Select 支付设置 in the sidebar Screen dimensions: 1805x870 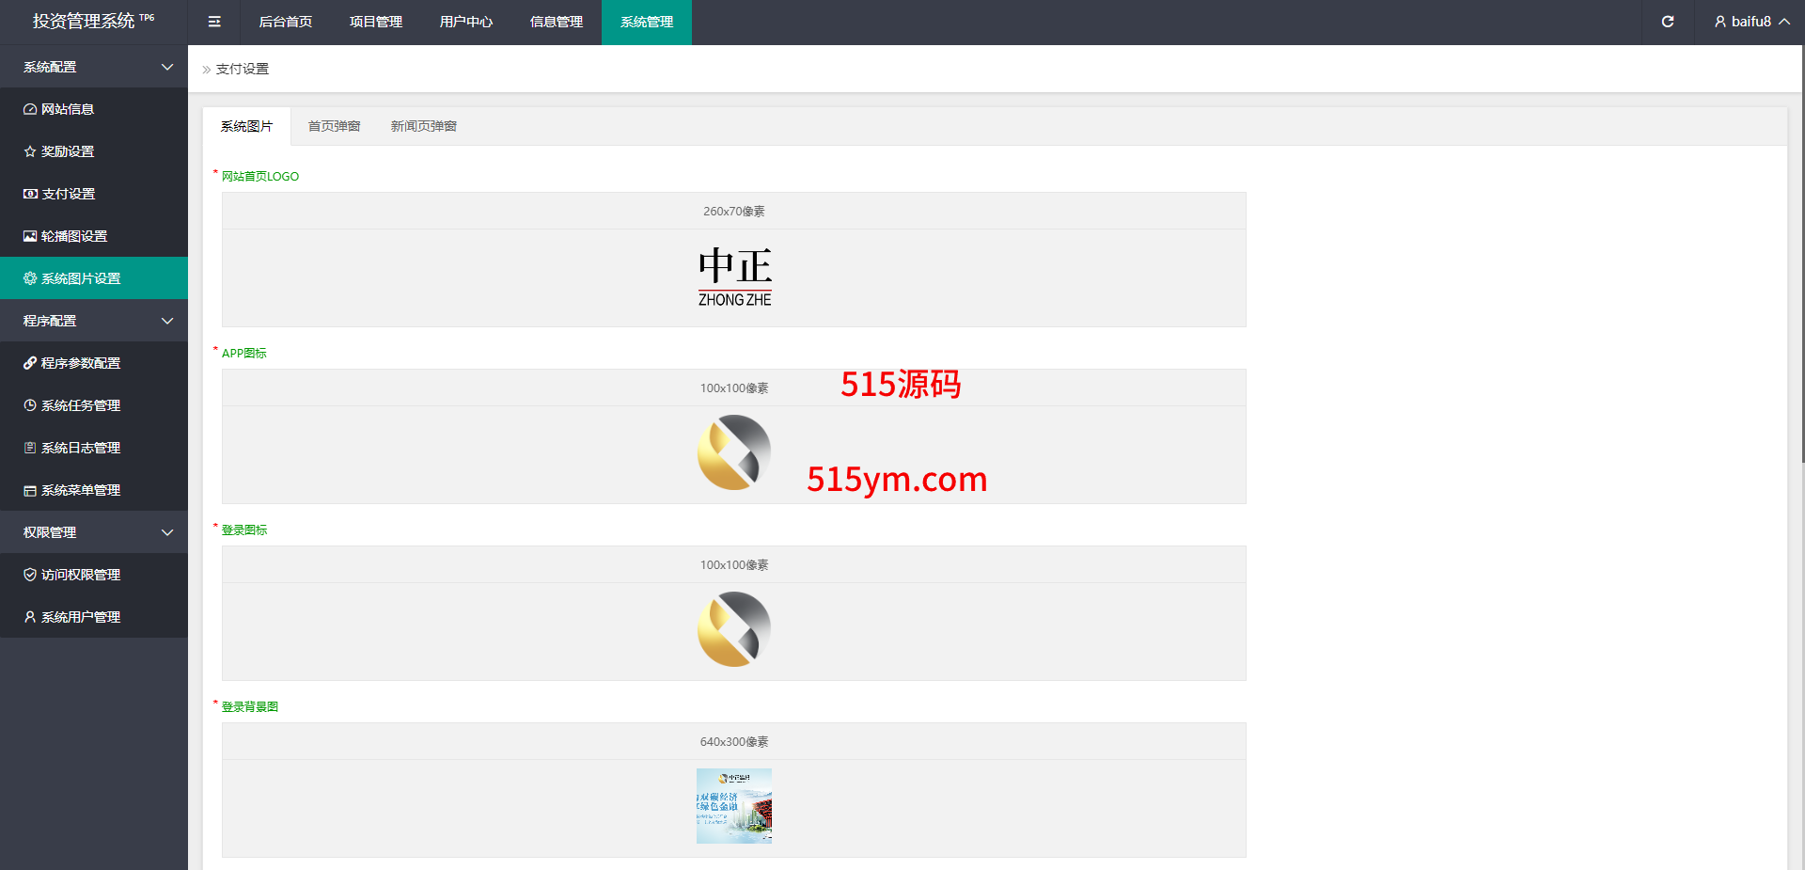(x=68, y=194)
